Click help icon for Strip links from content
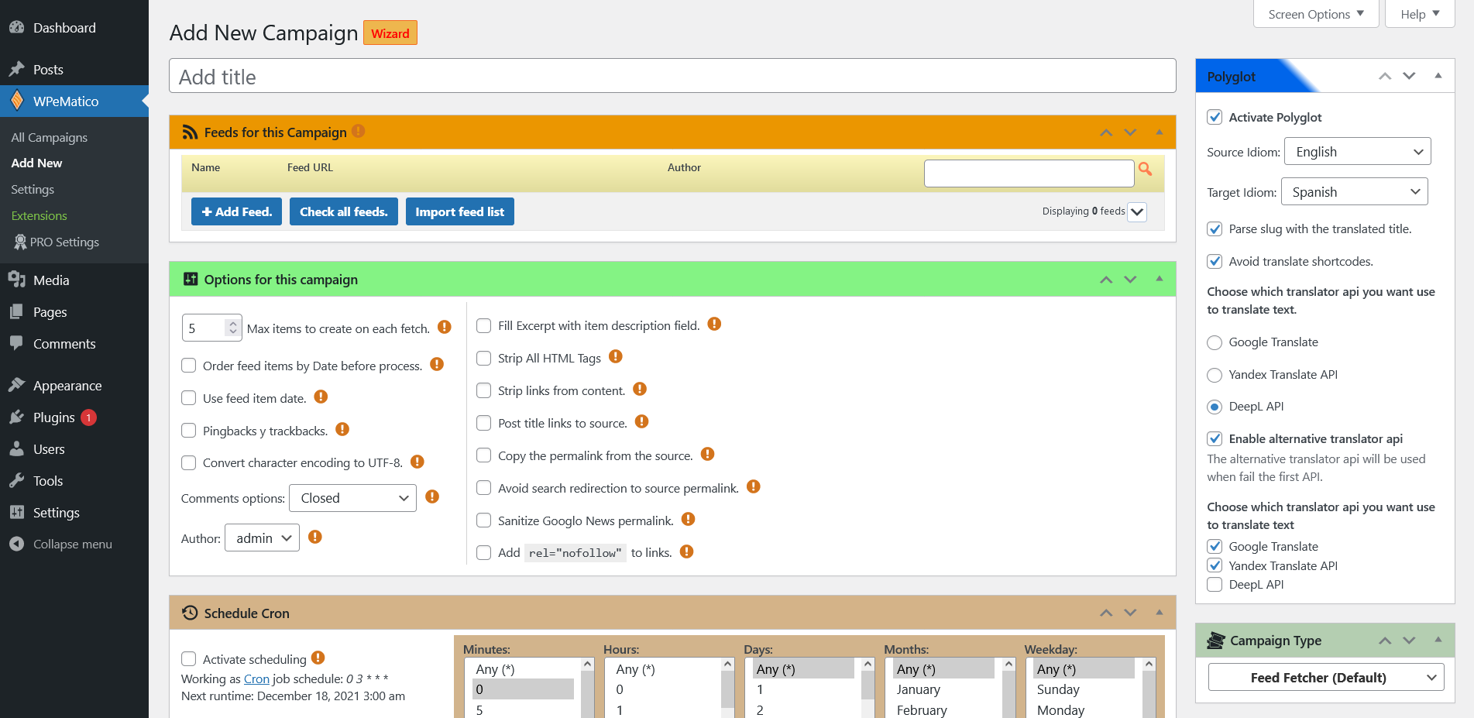The image size is (1474, 718). (640, 389)
